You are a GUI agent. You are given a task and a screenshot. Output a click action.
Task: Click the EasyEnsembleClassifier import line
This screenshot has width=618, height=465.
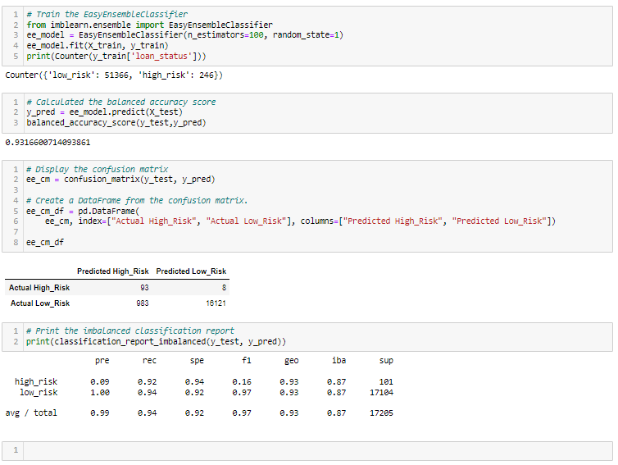[149, 25]
